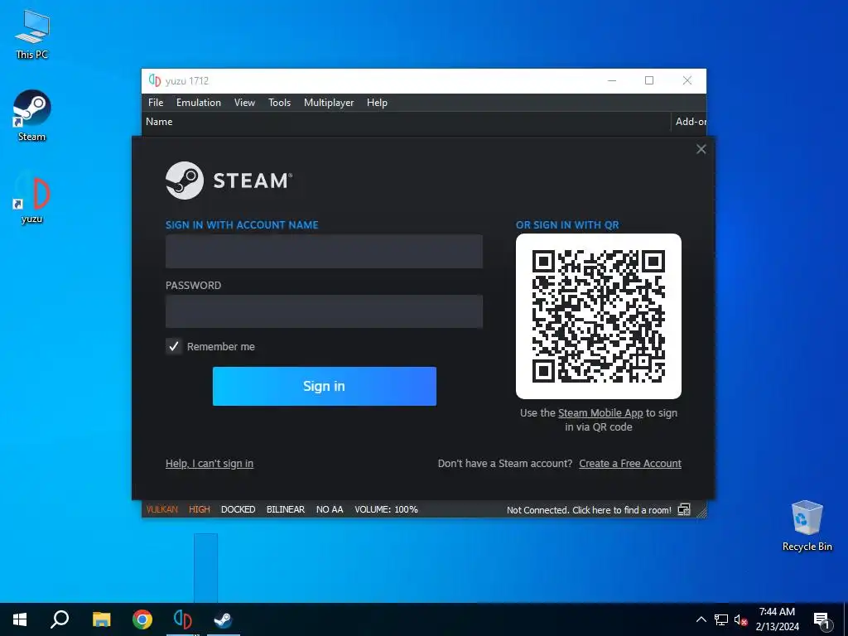Toggle the VULKAN graphics API in yuzu status bar
This screenshot has width=848, height=636.
point(161,509)
